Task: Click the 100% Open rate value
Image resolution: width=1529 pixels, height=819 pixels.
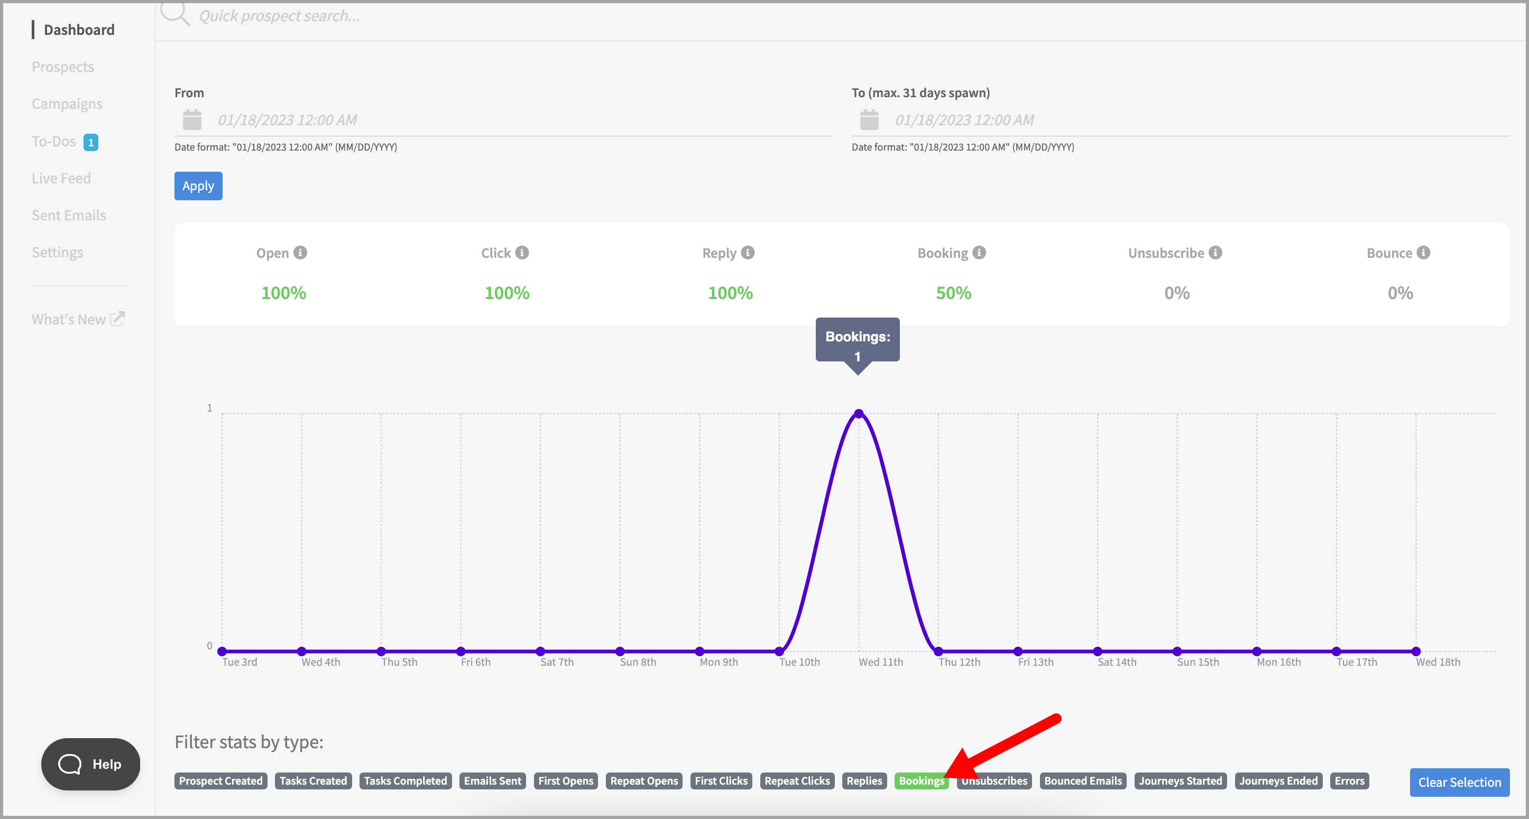Action: pyautogui.click(x=284, y=293)
